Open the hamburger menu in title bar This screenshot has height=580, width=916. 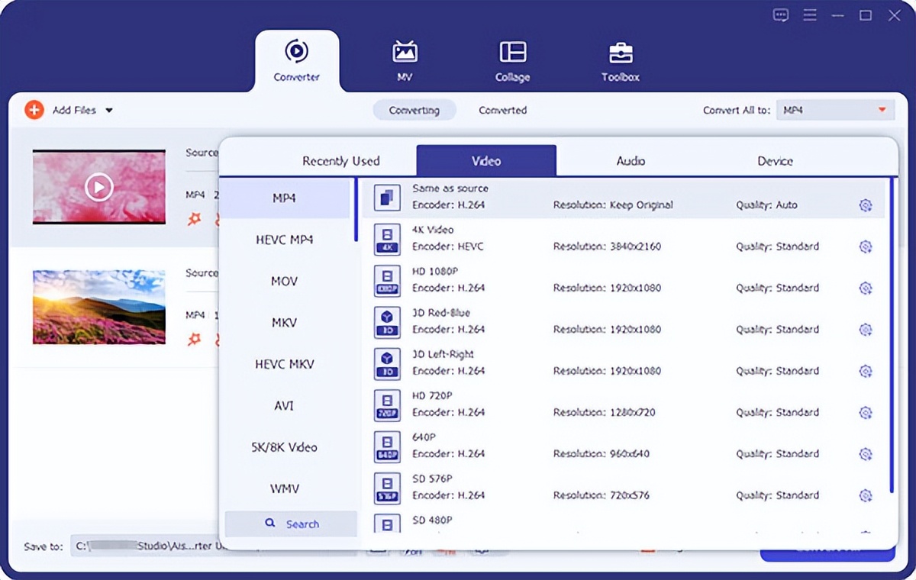[810, 15]
